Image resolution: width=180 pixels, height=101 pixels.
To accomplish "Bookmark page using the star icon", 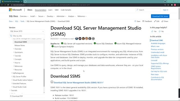I will pos(168,5).
